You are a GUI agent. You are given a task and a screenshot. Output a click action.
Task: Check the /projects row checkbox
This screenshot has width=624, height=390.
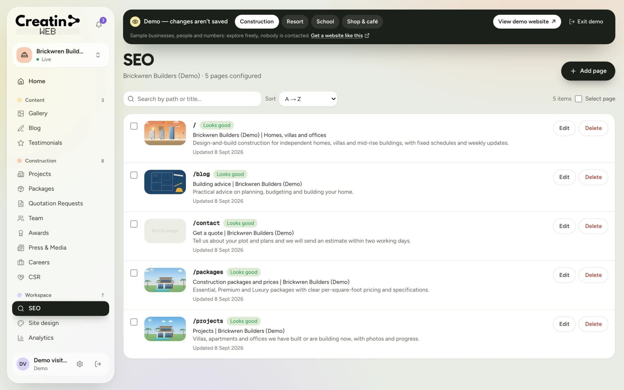tap(134, 322)
